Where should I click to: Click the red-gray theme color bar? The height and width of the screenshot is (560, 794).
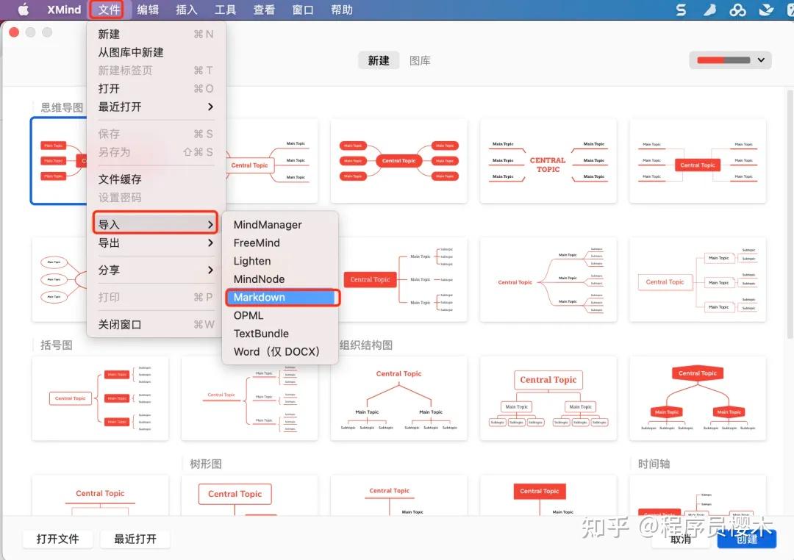(x=724, y=60)
